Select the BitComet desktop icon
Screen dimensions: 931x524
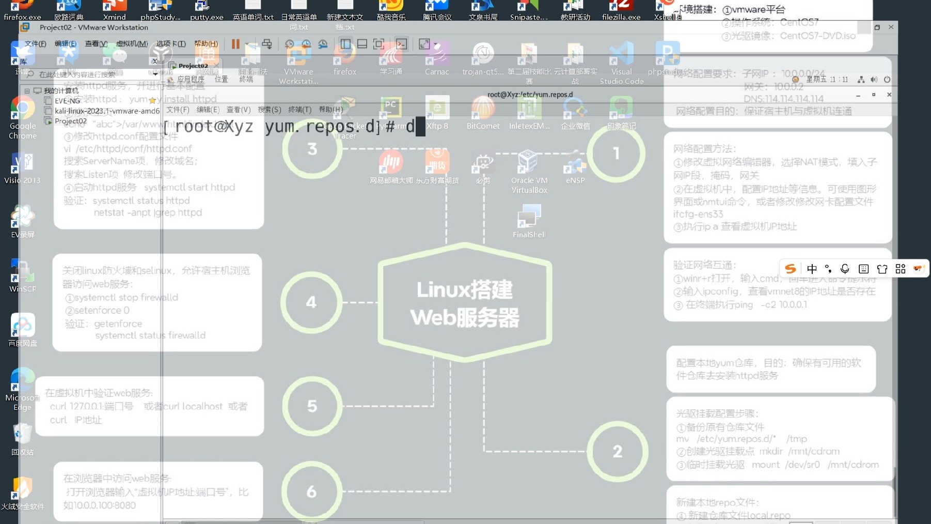pyautogui.click(x=483, y=113)
